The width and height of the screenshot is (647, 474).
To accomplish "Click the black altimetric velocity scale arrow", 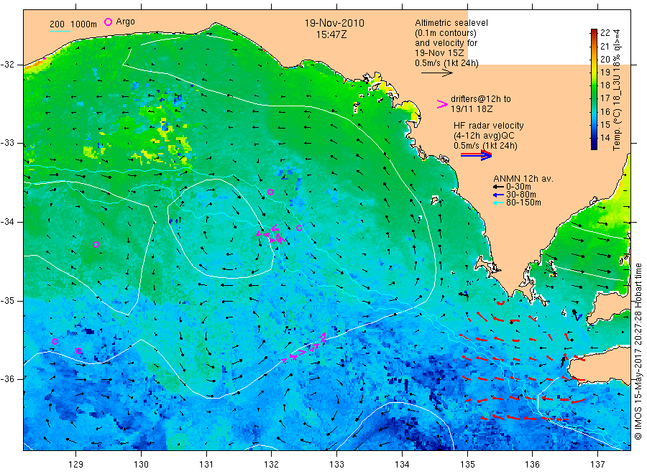I will tap(436, 73).
